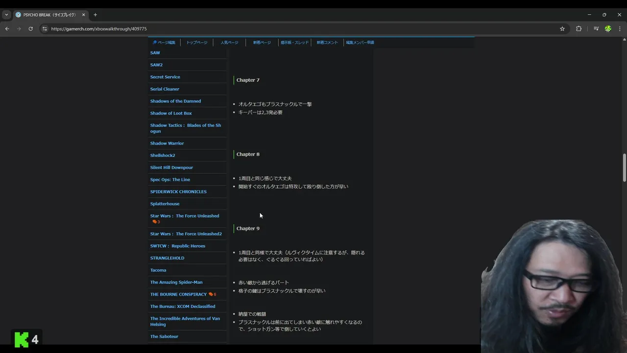This screenshot has height=353, width=627.
Task: Open 新着コメント in the nav bar
Action: pyautogui.click(x=327, y=43)
